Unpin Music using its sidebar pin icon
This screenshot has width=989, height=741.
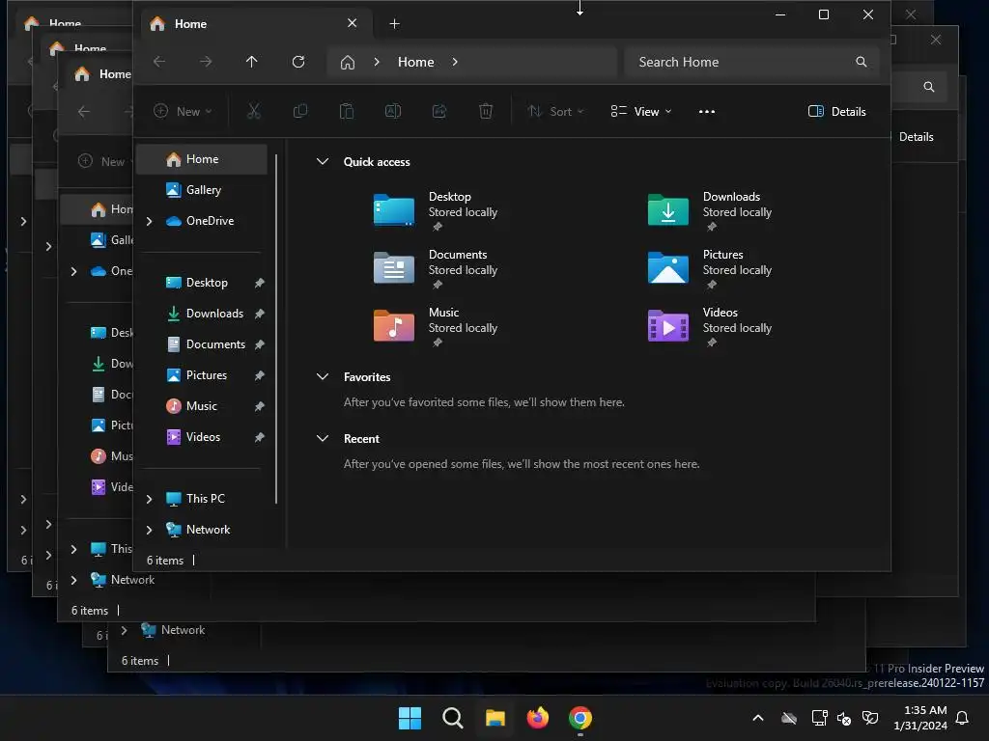tap(259, 406)
